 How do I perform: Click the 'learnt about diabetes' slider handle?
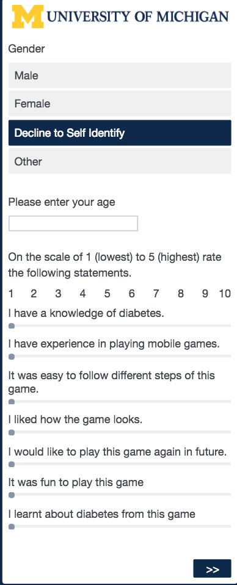click(x=12, y=527)
